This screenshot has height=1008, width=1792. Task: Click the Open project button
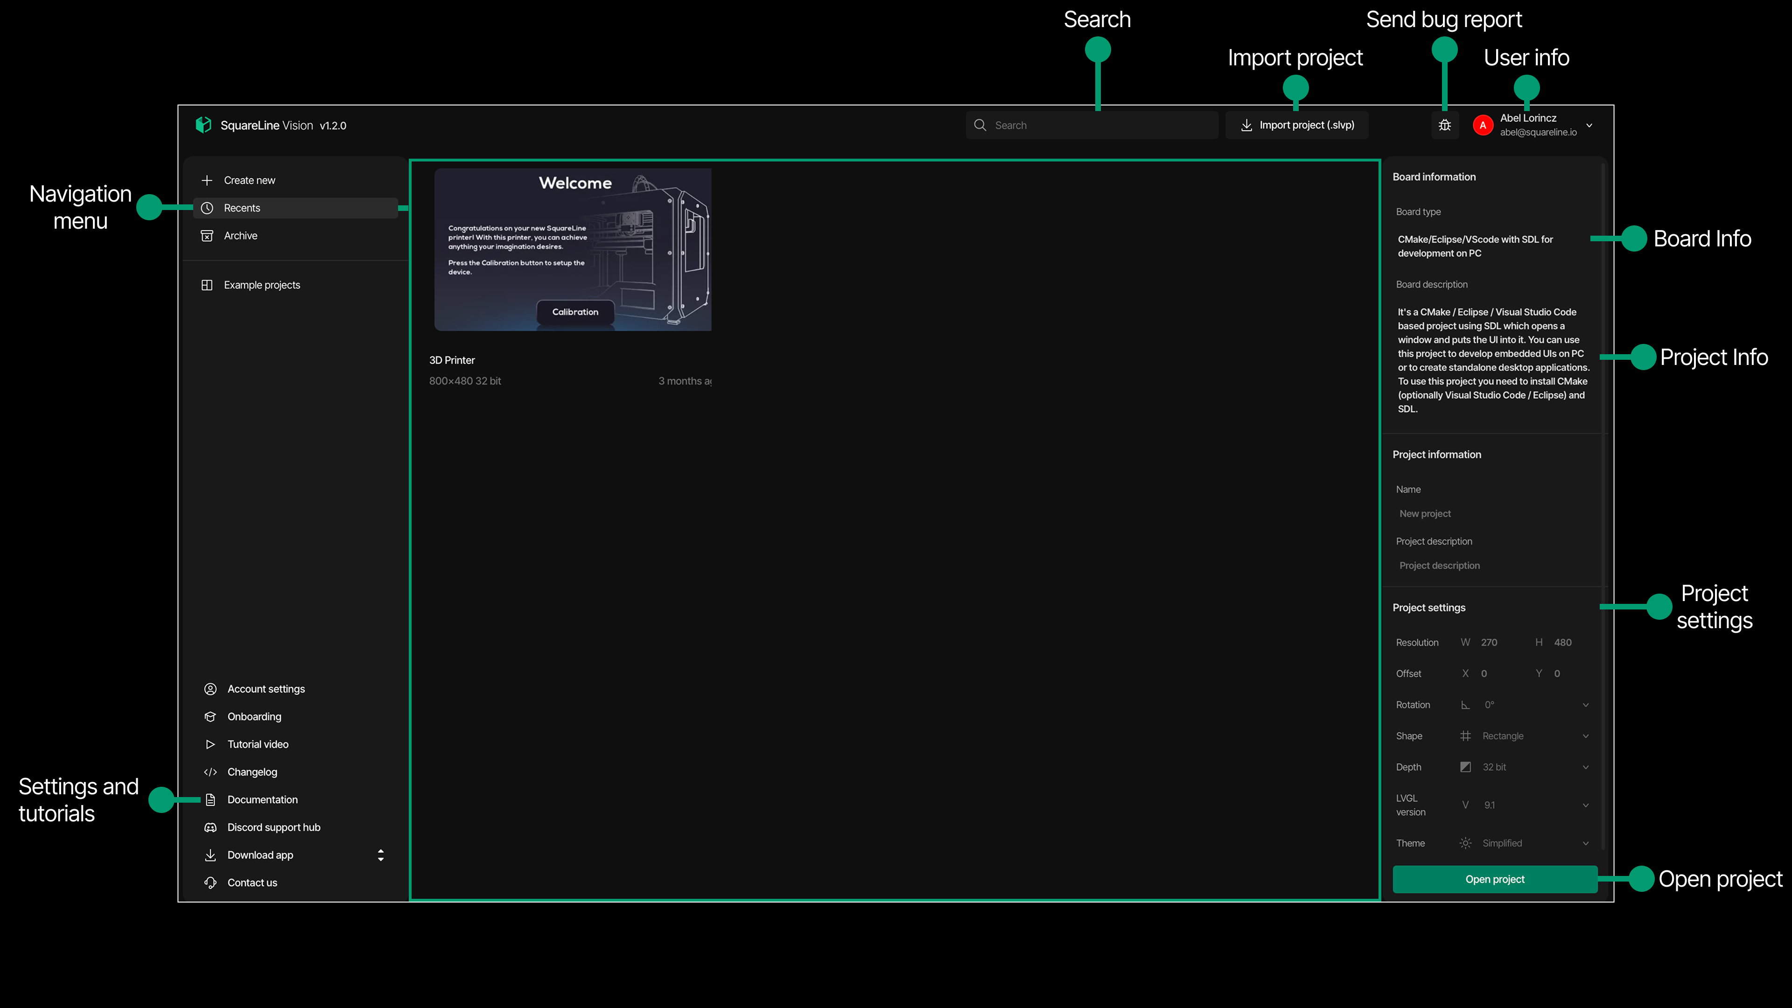click(1494, 879)
